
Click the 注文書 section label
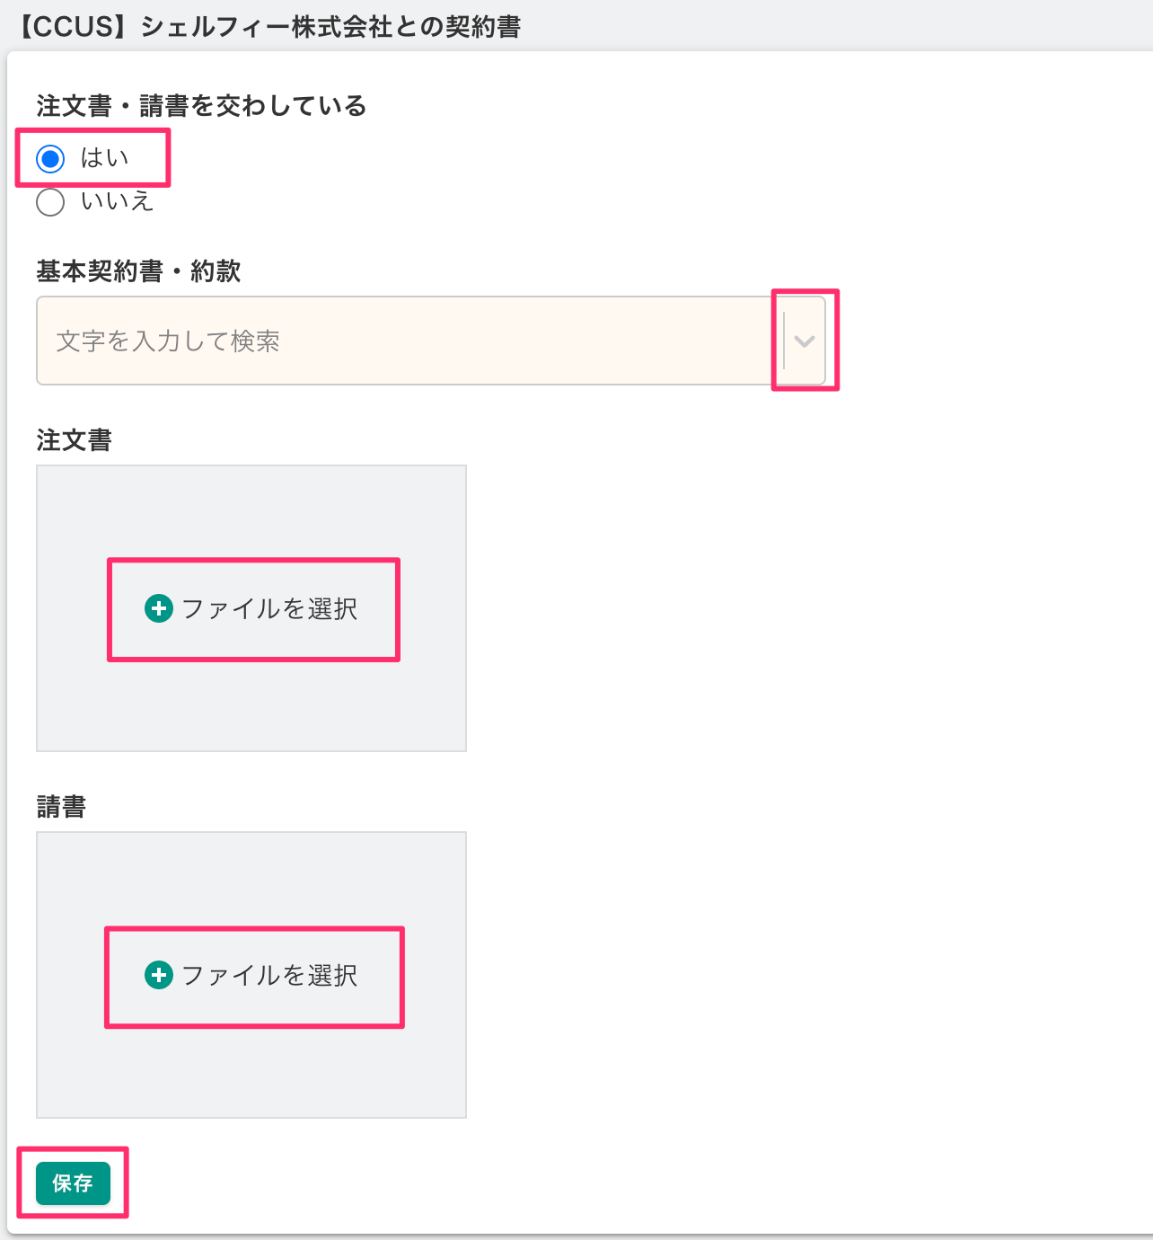point(73,440)
